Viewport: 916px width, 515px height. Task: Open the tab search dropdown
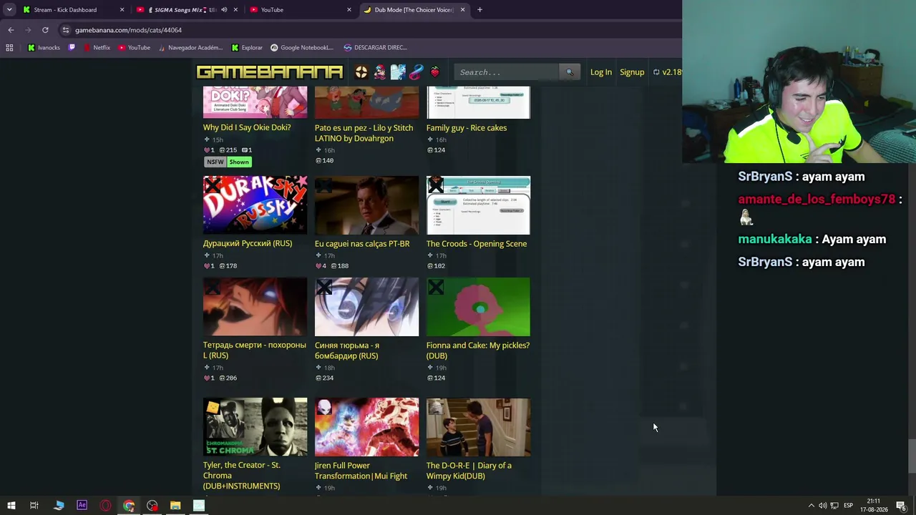[x=9, y=10]
